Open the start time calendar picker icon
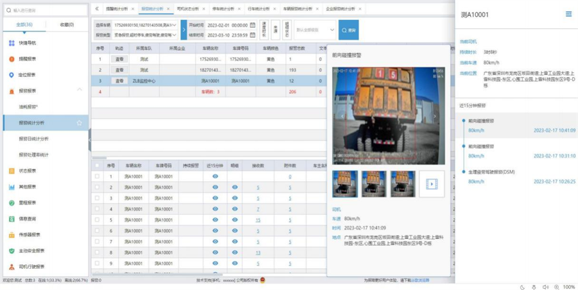The height and width of the screenshot is (290, 578). point(253,25)
